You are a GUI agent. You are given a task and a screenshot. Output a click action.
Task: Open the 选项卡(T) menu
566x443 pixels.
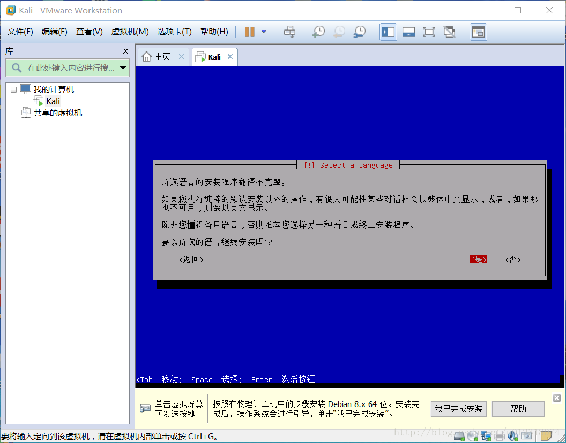coord(174,32)
